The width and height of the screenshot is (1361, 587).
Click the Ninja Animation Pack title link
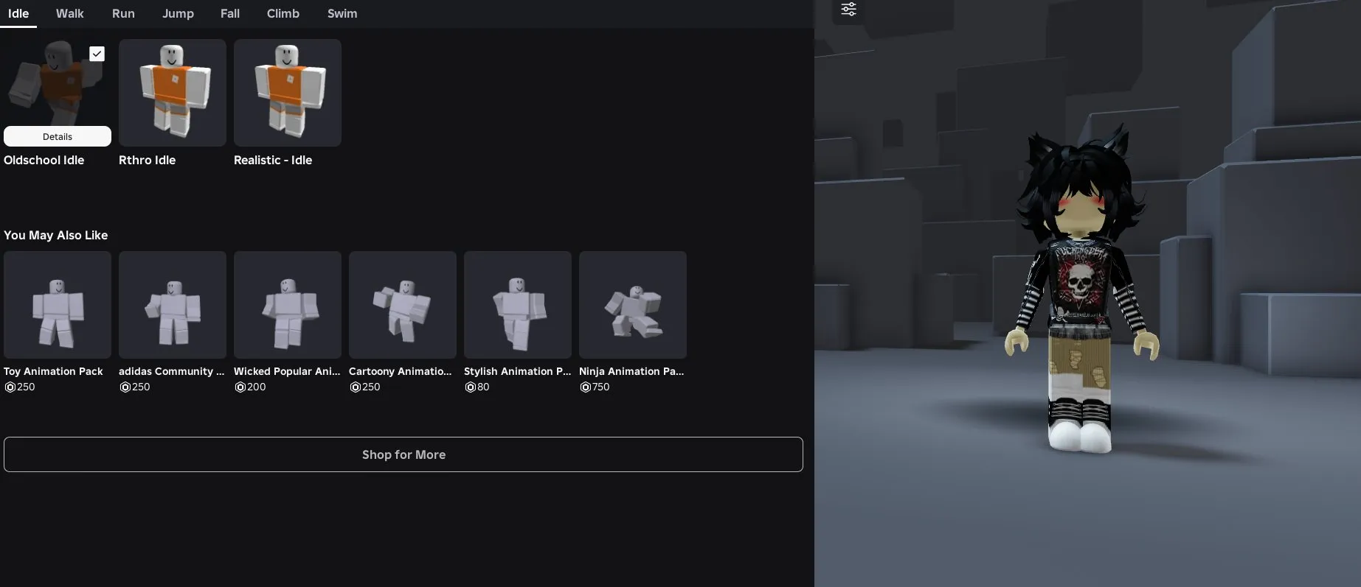click(631, 371)
